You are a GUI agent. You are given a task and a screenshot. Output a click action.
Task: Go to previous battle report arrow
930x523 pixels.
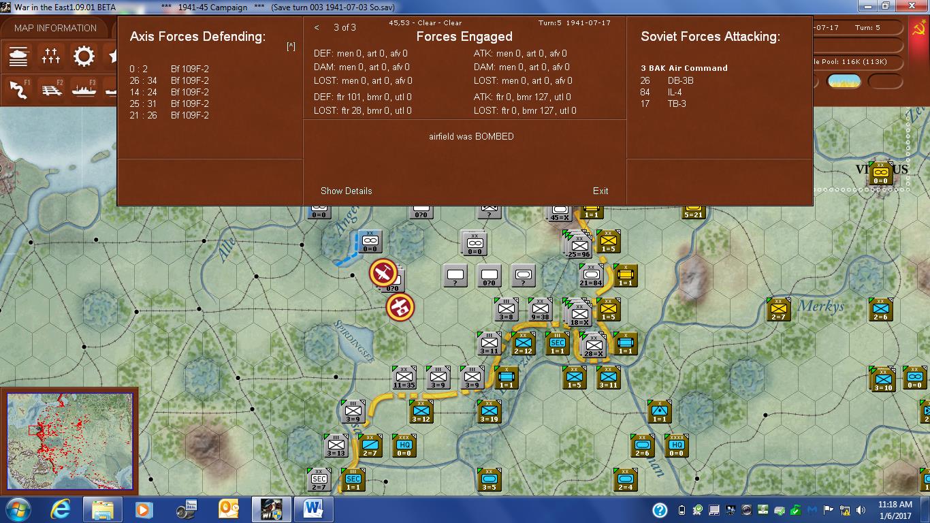(317, 27)
